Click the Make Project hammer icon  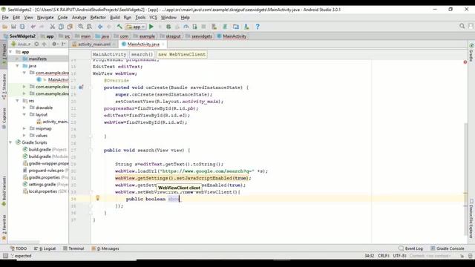(x=119, y=27)
